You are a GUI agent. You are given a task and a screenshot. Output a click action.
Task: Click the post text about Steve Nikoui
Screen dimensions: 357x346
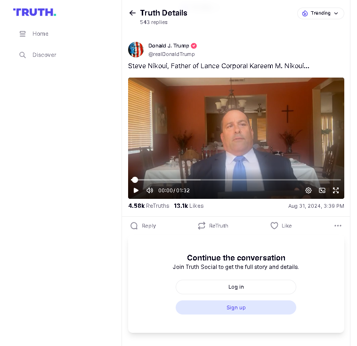pos(219,66)
